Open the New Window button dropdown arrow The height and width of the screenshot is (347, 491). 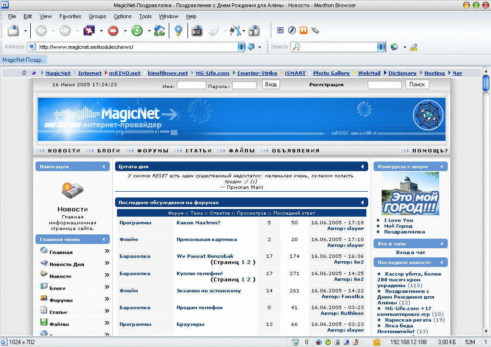(26, 31)
